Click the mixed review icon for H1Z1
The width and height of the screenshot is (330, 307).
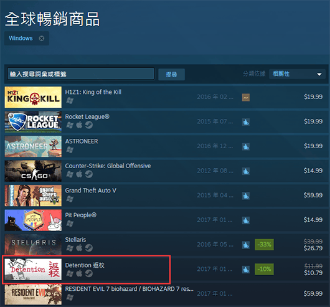[245, 97]
